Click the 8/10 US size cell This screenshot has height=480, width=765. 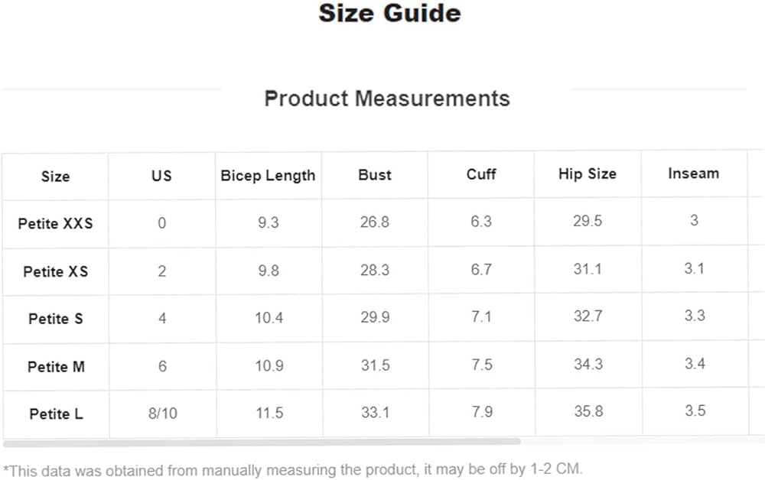tap(162, 414)
